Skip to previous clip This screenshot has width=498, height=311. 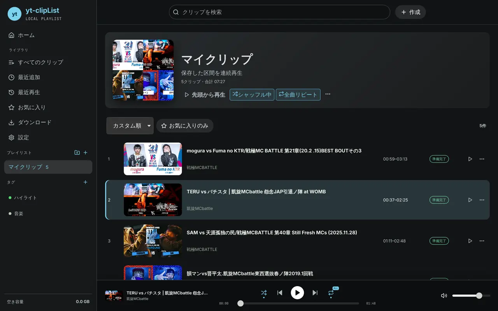coord(280,293)
